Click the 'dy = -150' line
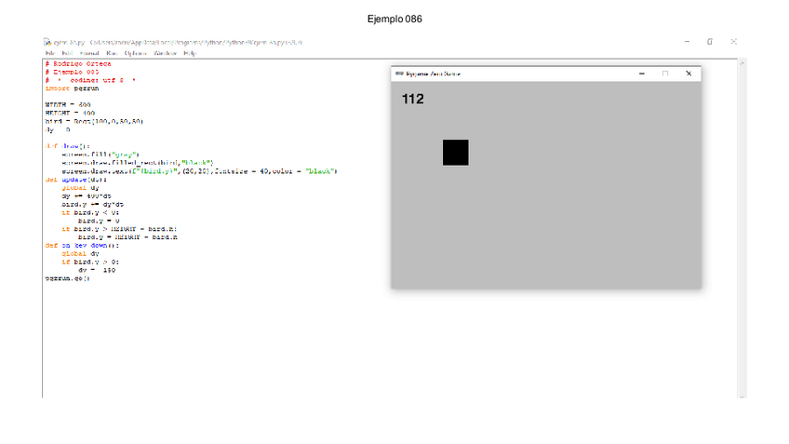 click(97, 270)
